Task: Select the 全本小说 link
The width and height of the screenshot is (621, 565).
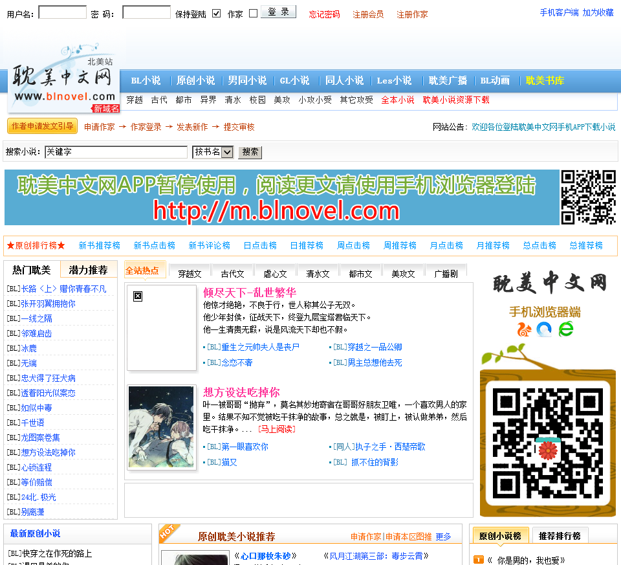Action: 398,100
